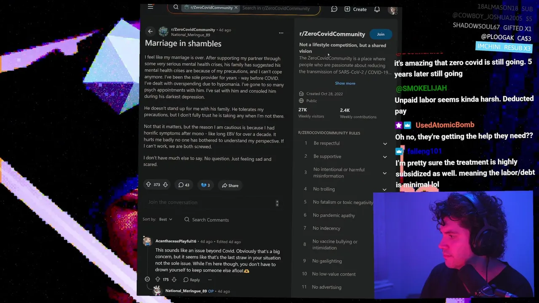Open AcanthaceaePlayful16 username link
This screenshot has width=539, height=303.
click(x=176, y=241)
